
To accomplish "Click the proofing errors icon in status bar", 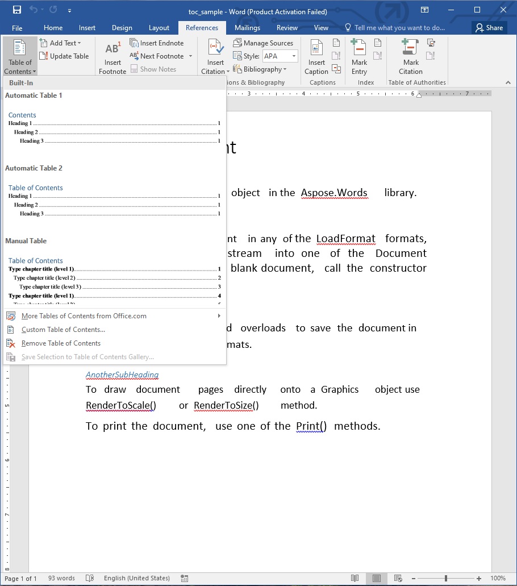I will [90, 578].
